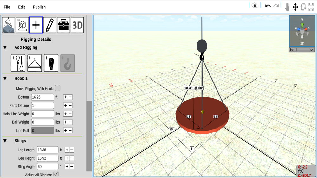Collapse the Add Rigging section
Screen dimensions: 317x178
pyautogui.click(x=5, y=47)
